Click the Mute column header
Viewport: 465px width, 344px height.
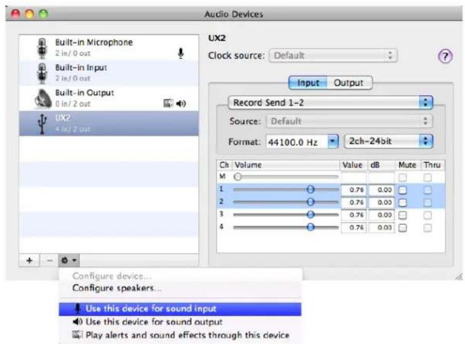click(407, 165)
